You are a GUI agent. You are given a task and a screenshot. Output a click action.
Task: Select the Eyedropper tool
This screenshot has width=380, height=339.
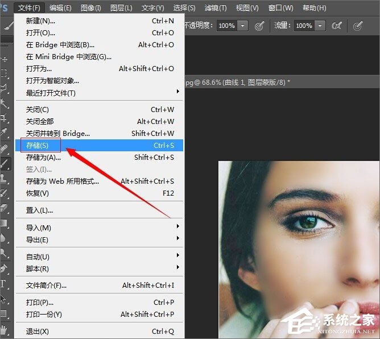(5, 133)
